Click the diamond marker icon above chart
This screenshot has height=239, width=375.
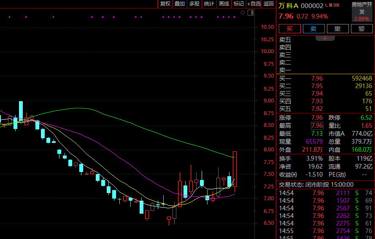(243, 13)
